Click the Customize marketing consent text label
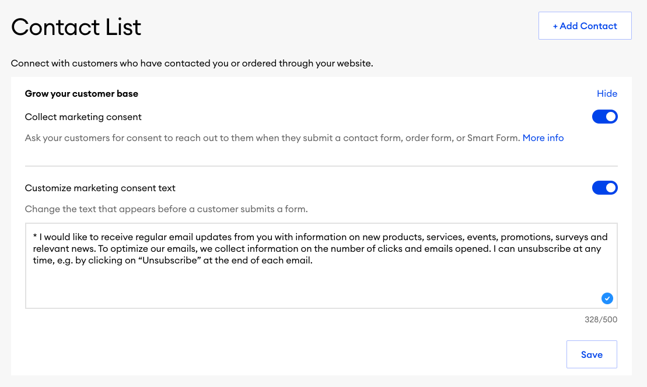Viewport: 647px width, 387px height. (100, 188)
